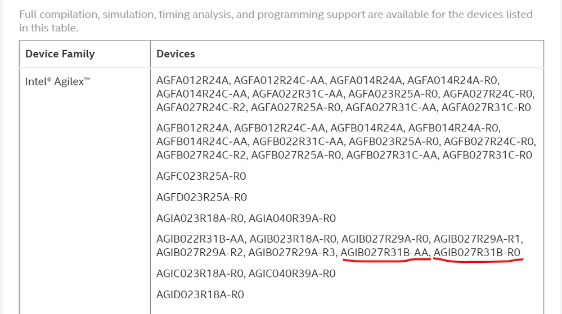Viewport: 562px width, 314px height.
Task: Select the AGFC023R25A-R0 device entry
Action: point(201,176)
